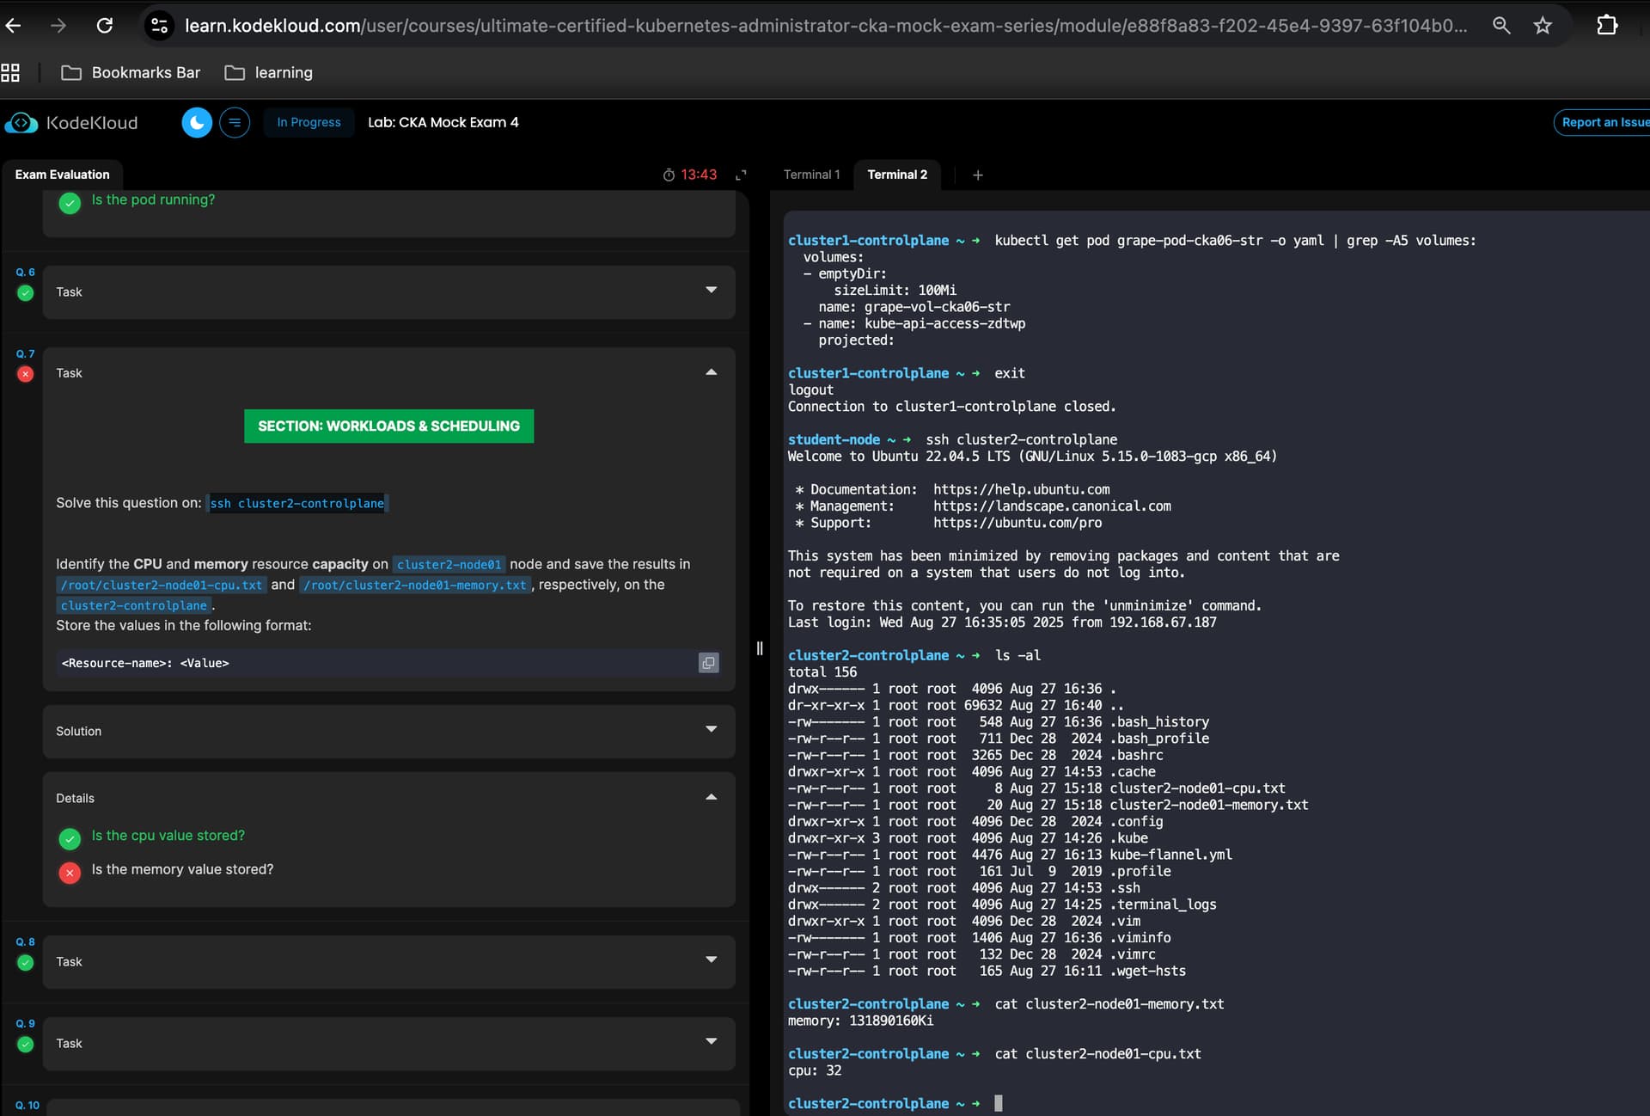Click the Q.8 green check status icon

click(x=26, y=963)
